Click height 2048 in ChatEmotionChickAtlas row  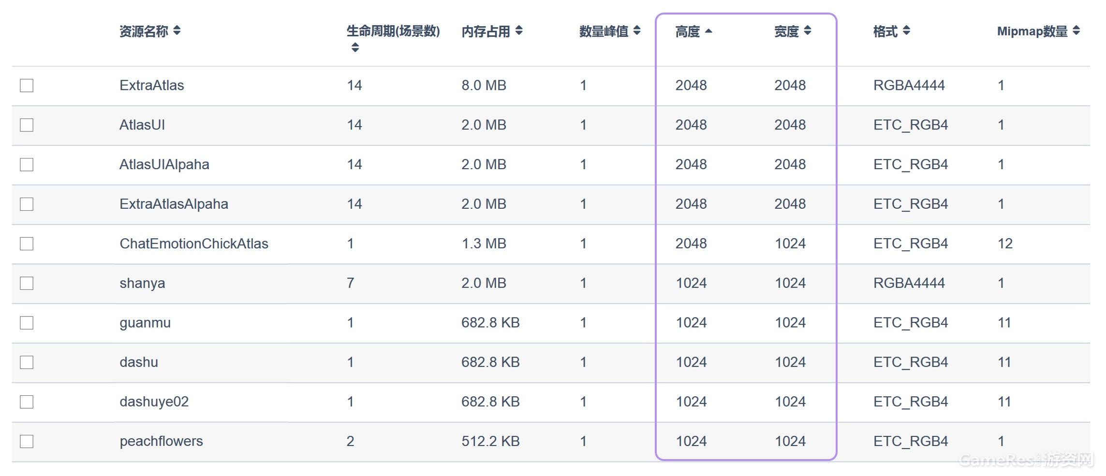[691, 244]
